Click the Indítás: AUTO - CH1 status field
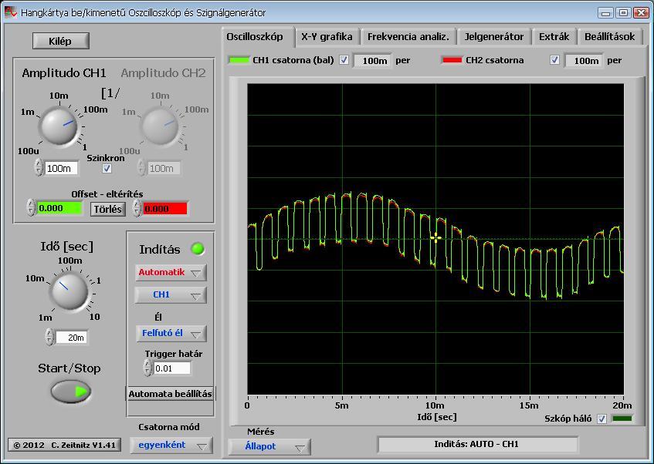Image resolution: width=654 pixels, height=464 pixels. [477, 445]
